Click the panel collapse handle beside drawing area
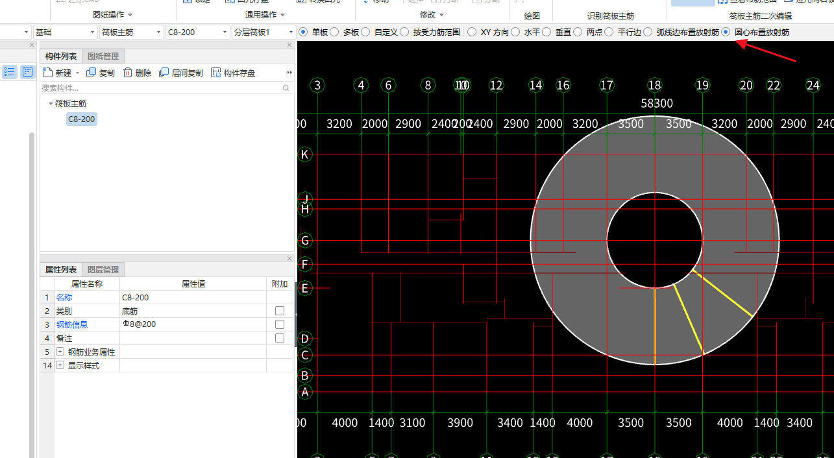 (x=296, y=315)
